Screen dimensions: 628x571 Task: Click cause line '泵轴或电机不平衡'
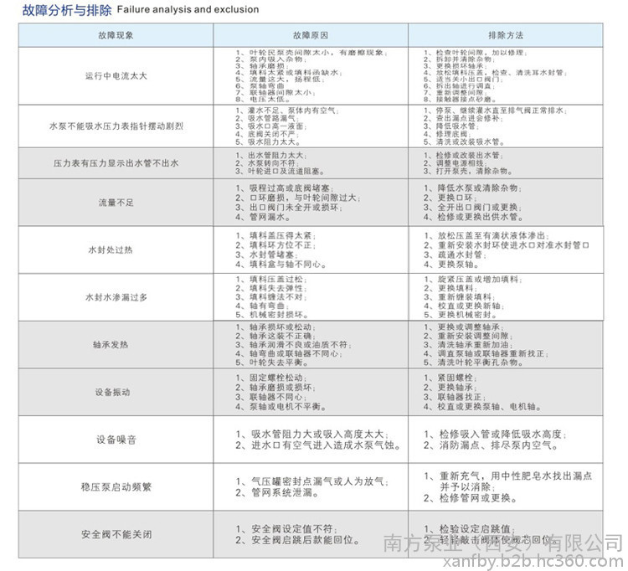click(281, 407)
